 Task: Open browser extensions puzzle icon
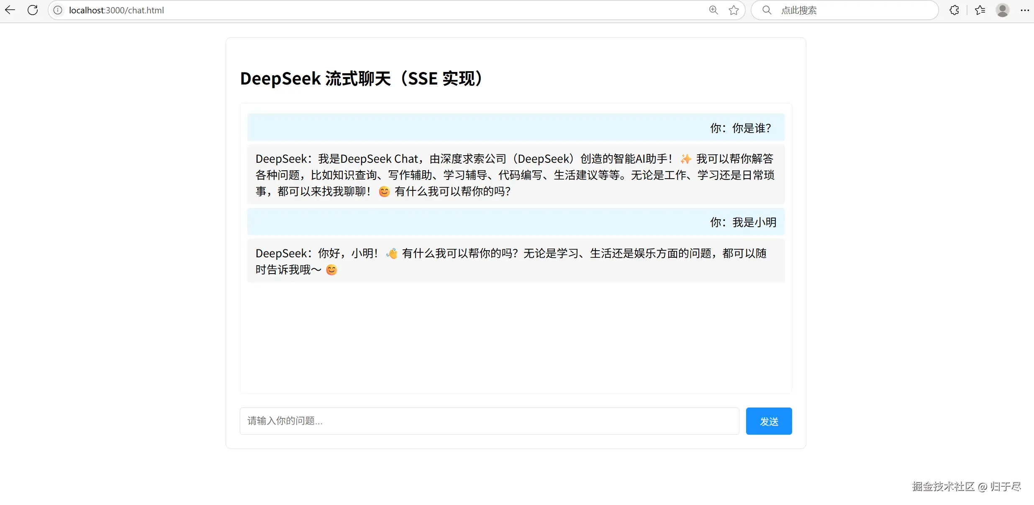[x=954, y=10]
